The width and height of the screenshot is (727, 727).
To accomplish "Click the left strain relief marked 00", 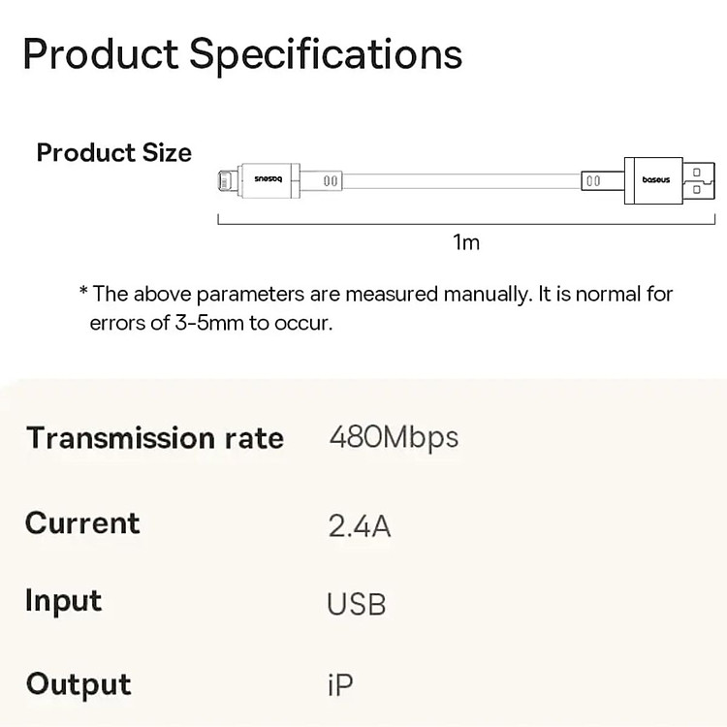I will tap(330, 180).
